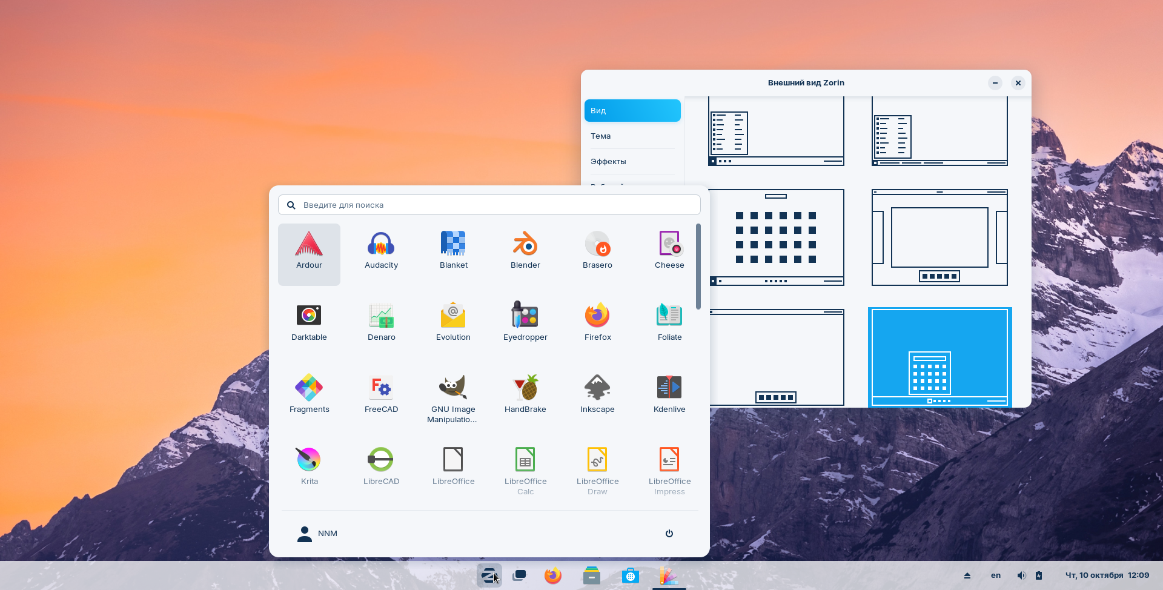
Task: Open Evolution mail client
Action: click(453, 326)
